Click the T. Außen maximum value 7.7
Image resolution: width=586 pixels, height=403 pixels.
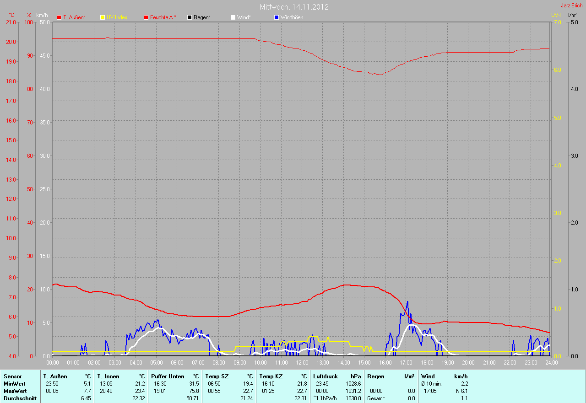87,391
